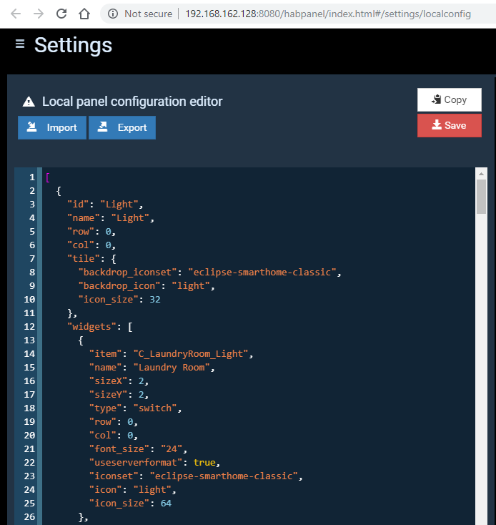Click the "widgets": [ line
Screen dimensions: 496x525
(100, 326)
